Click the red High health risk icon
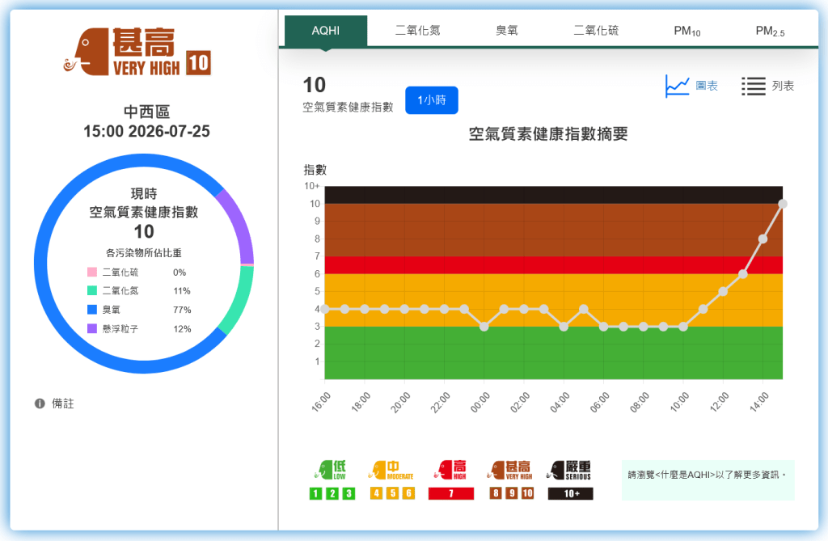The image size is (828, 541). click(450, 470)
